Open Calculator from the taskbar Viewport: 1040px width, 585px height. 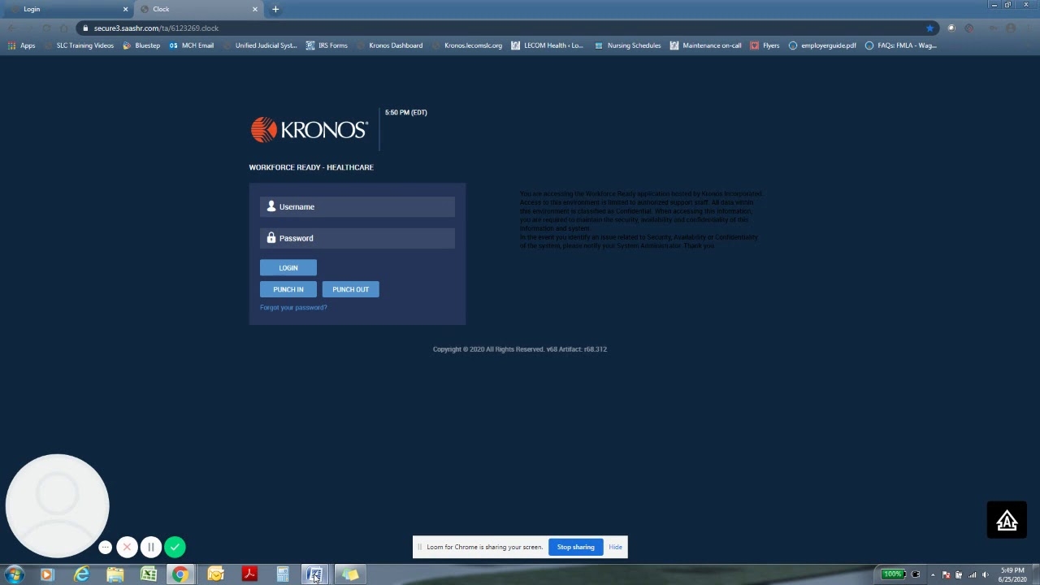283,574
